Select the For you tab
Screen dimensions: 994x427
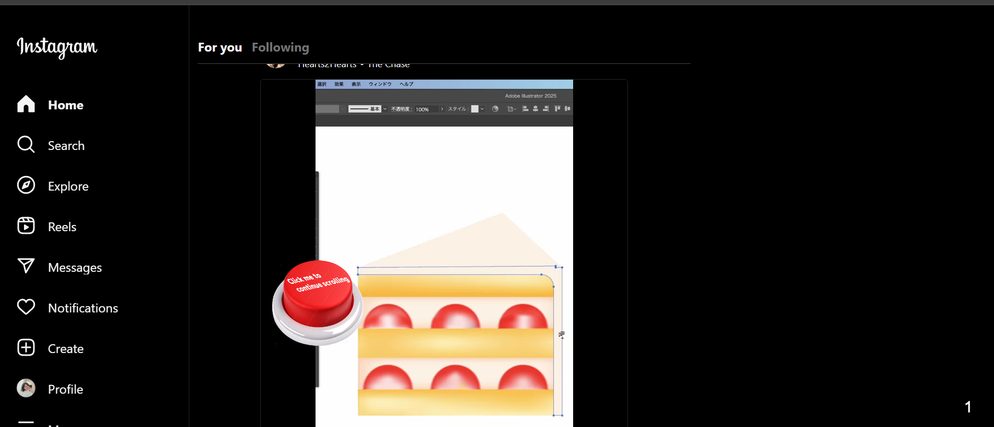220,47
